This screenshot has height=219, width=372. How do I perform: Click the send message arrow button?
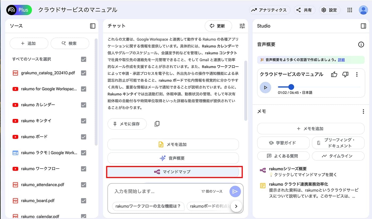pos(235,191)
